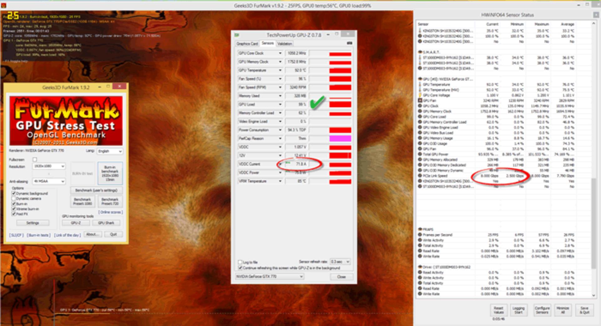Click the PerfCap Reason magenta graph bar
601x326 pixels.
(340, 139)
